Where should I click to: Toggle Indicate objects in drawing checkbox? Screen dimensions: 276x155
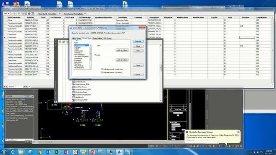coord(102,72)
